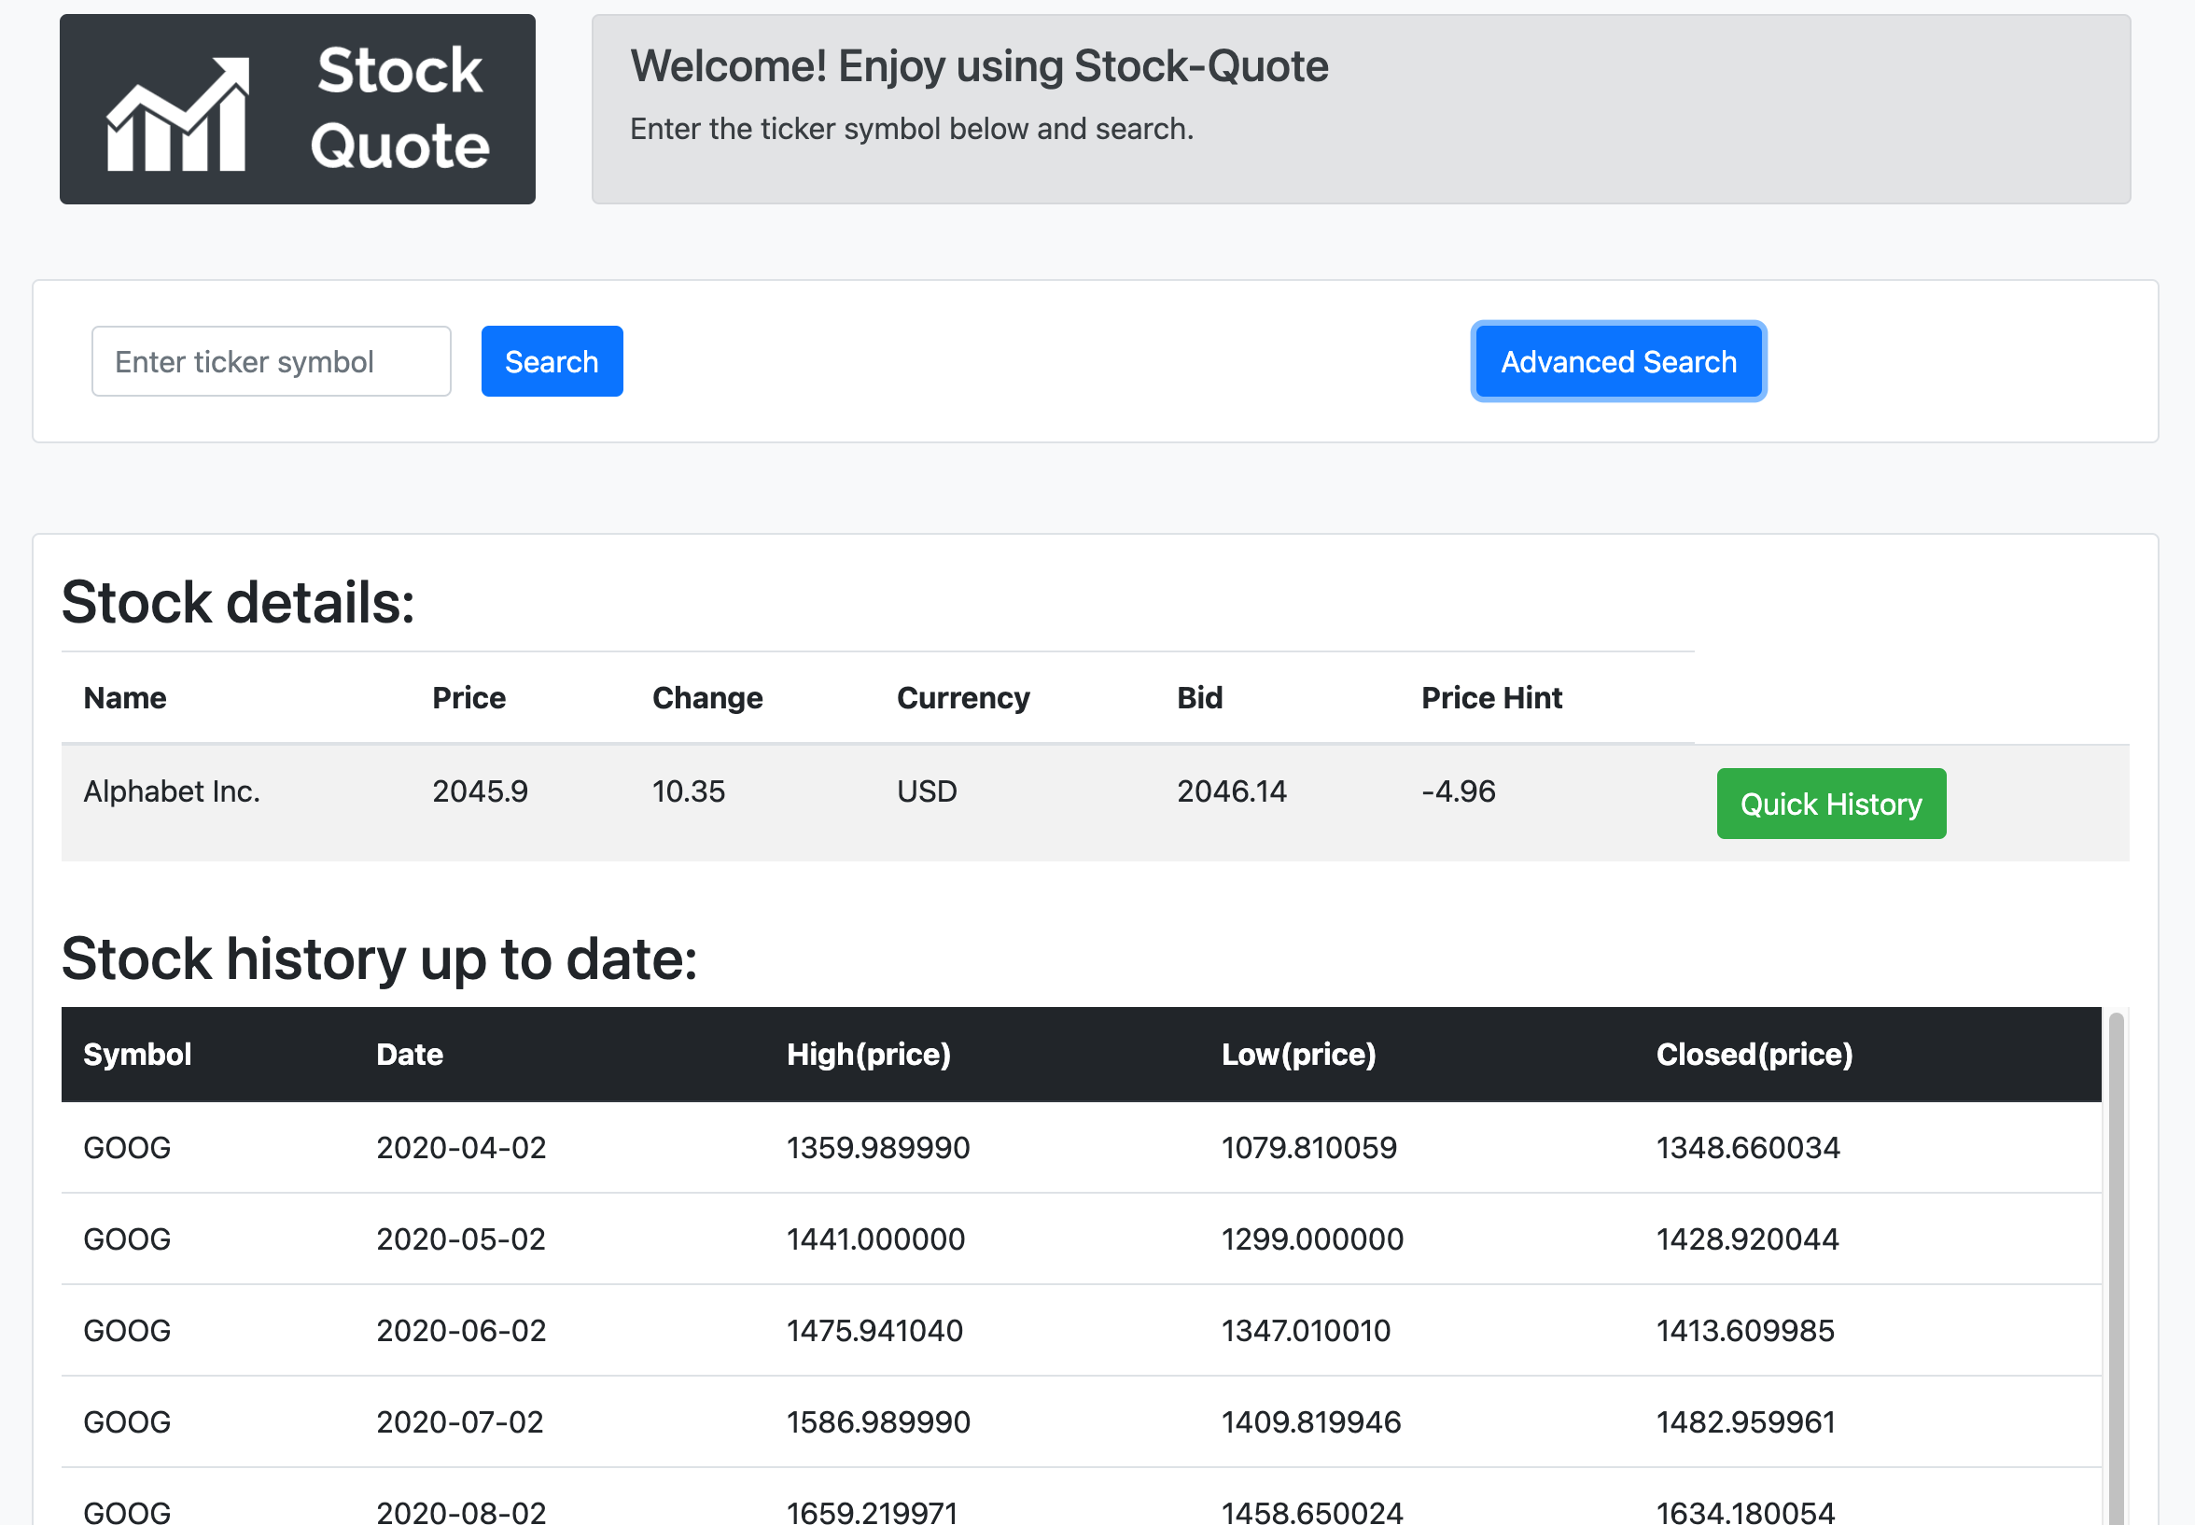This screenshot has width=2195, height=1525.
Task: Click the Stock Quote chart logo icon
Action: point(176,115)
